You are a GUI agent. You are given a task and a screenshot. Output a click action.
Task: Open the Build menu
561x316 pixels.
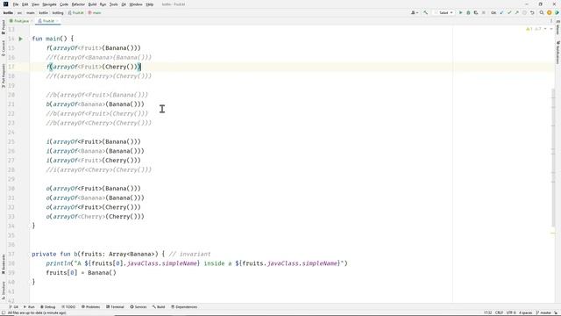point(92,4)
